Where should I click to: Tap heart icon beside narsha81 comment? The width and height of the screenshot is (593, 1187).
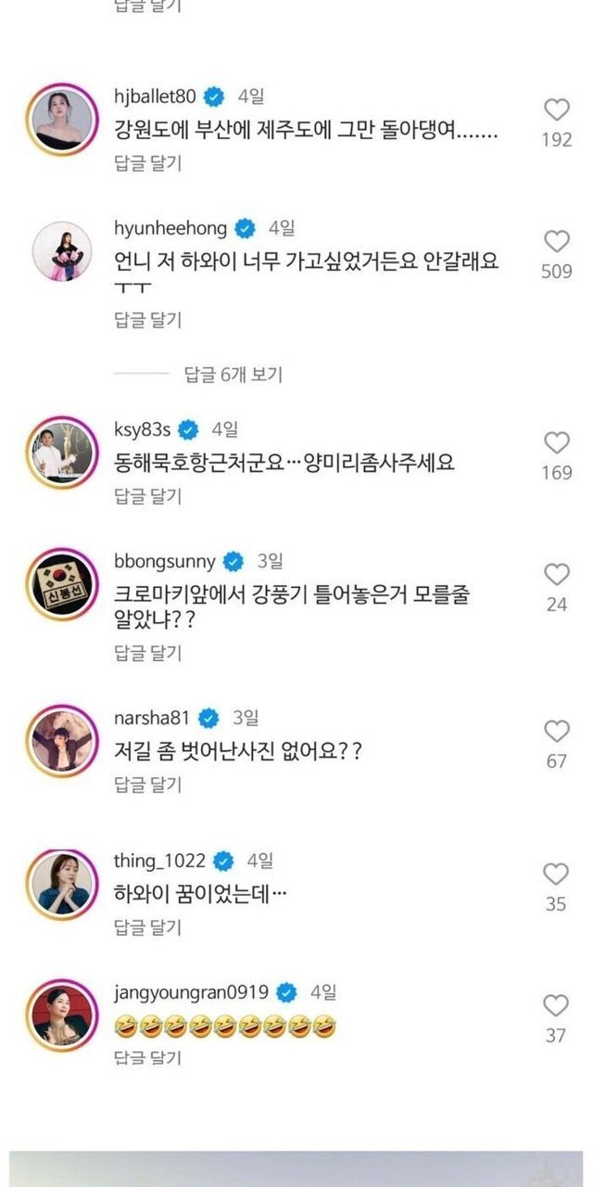click(x=556, y=732)
